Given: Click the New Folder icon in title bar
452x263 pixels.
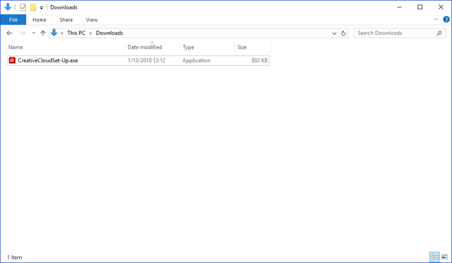Looking at the screenshot, I should pos(33,7).
